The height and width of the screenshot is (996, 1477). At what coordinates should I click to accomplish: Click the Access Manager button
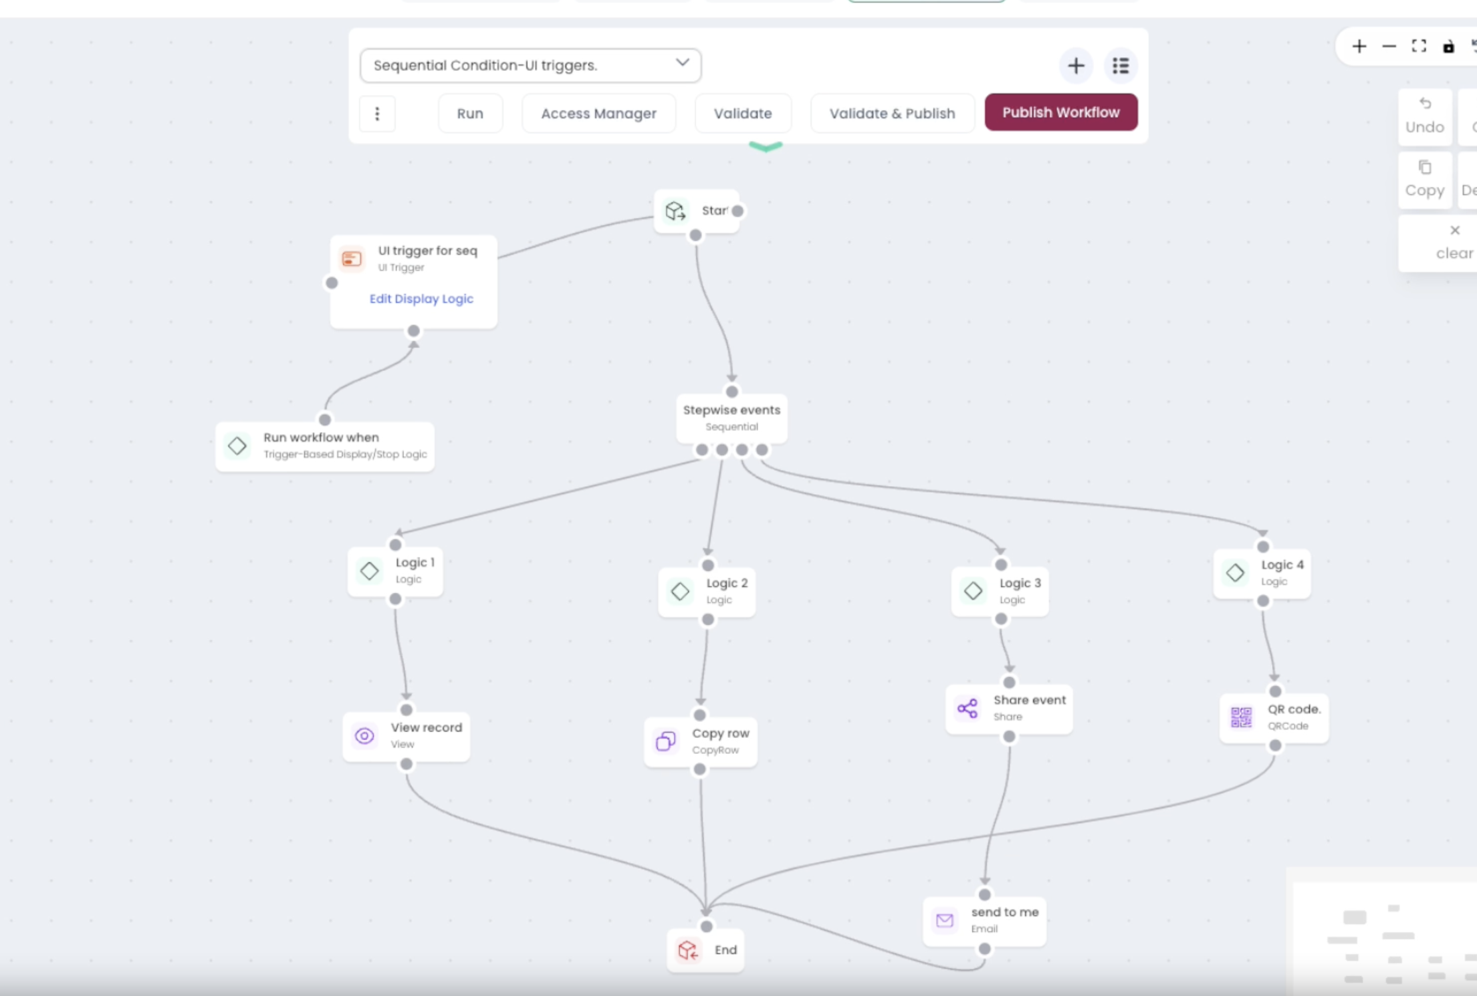(598, 114)
